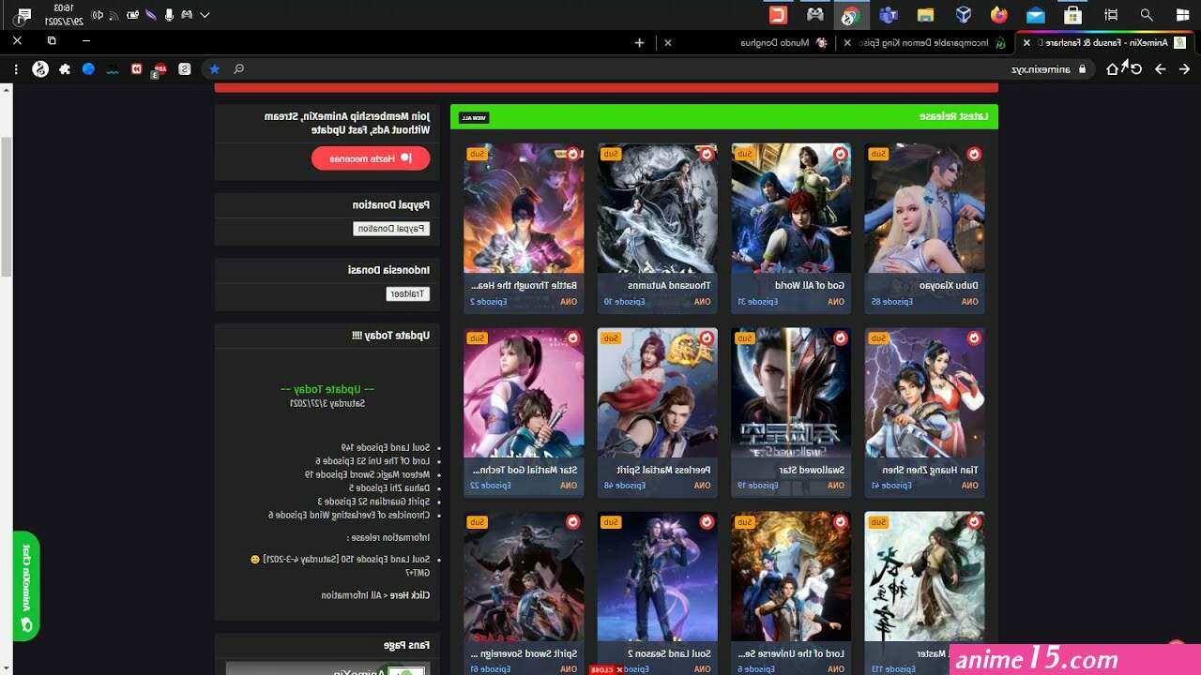Screen dimensions: 1201x675
Task: Click the taskbar Task View icon
Action: 1111,15
